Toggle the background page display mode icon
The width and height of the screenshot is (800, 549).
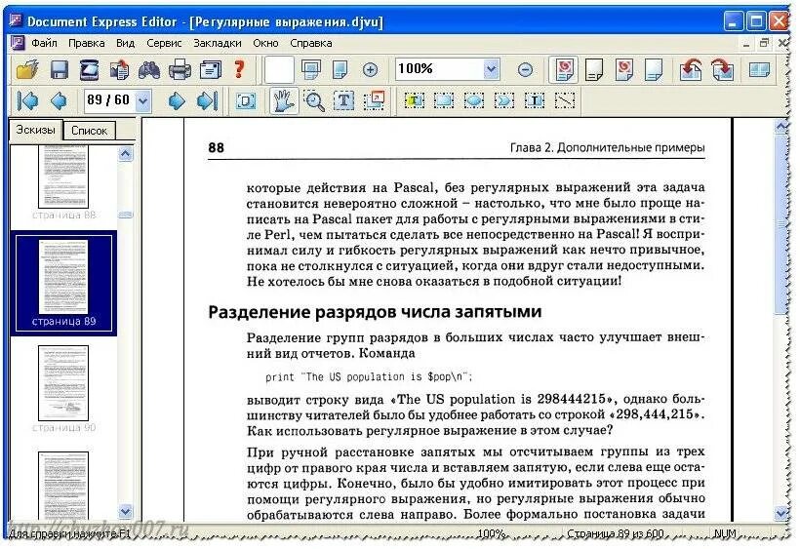click(654, 70)
